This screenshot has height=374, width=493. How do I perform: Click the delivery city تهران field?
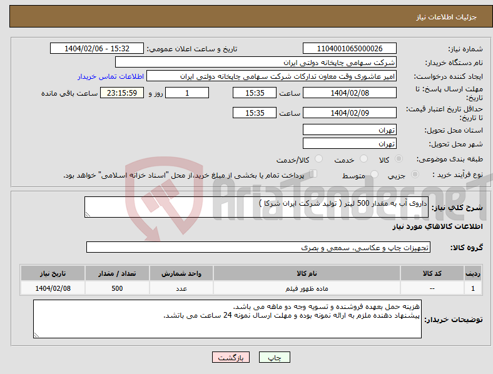pyautogui.click(x=350, y=143)
